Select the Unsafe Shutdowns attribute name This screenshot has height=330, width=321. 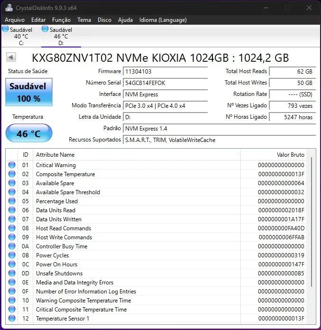[59, 273]
